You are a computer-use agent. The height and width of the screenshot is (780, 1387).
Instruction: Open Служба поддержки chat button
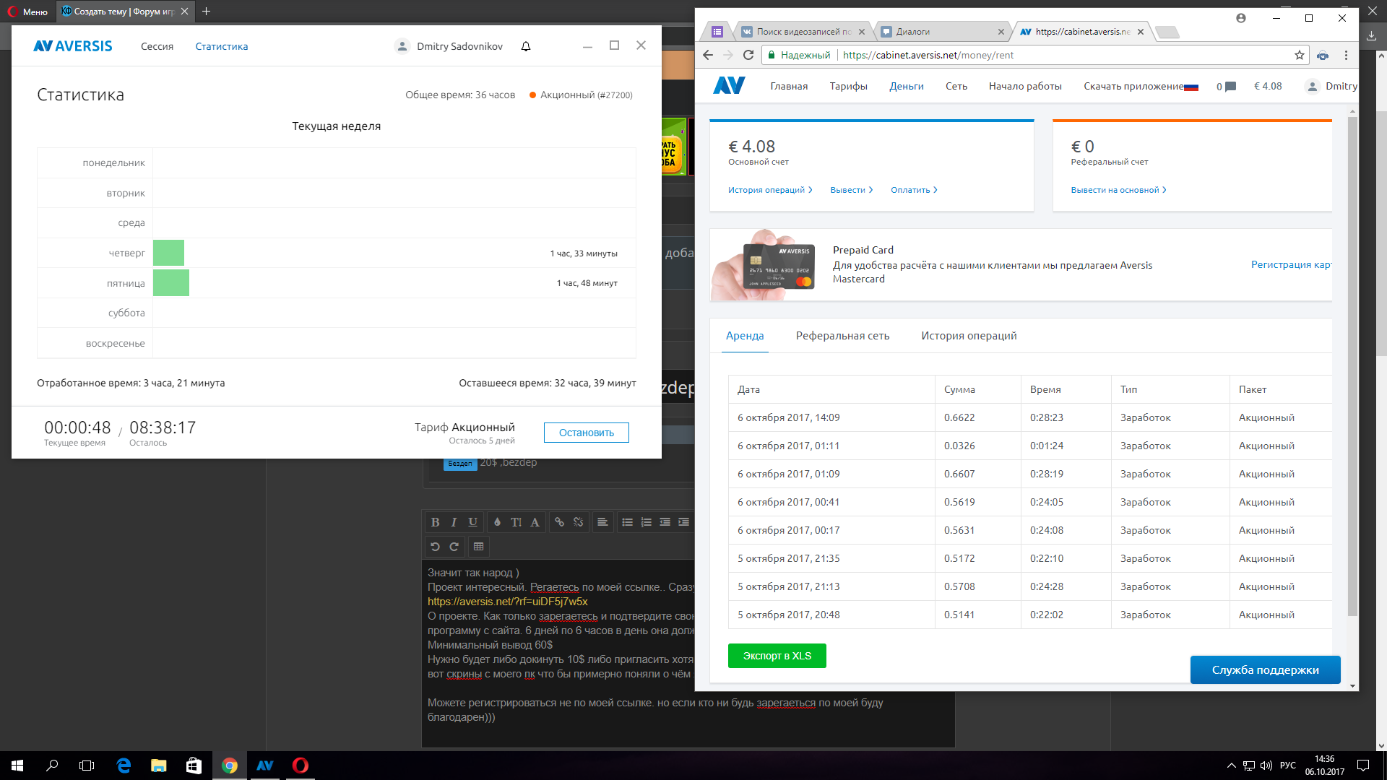(1265, 670)
